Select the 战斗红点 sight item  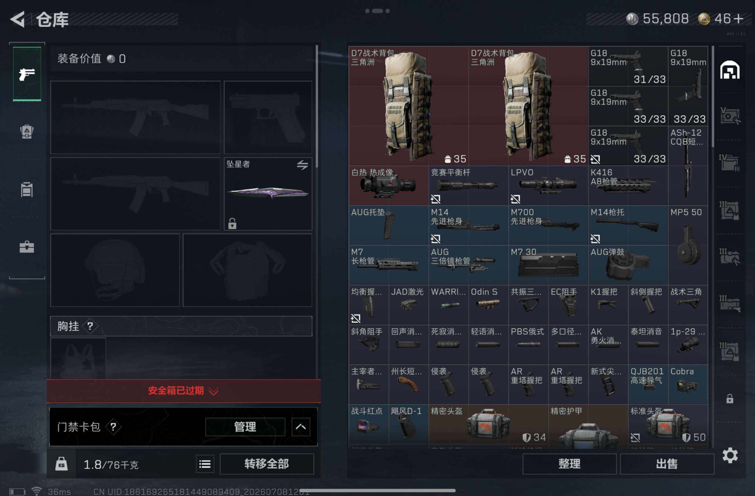369,424
